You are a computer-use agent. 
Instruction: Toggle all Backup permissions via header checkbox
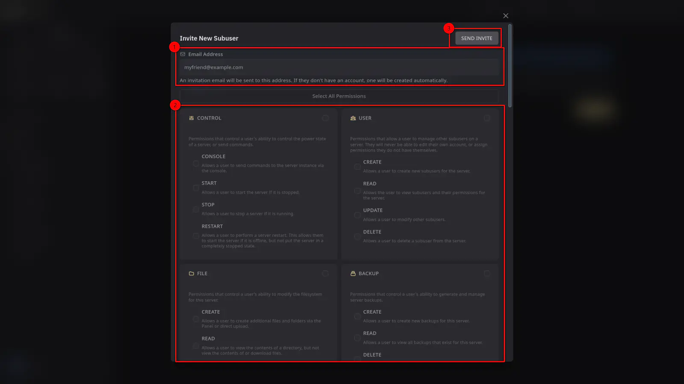coord(487,273)
